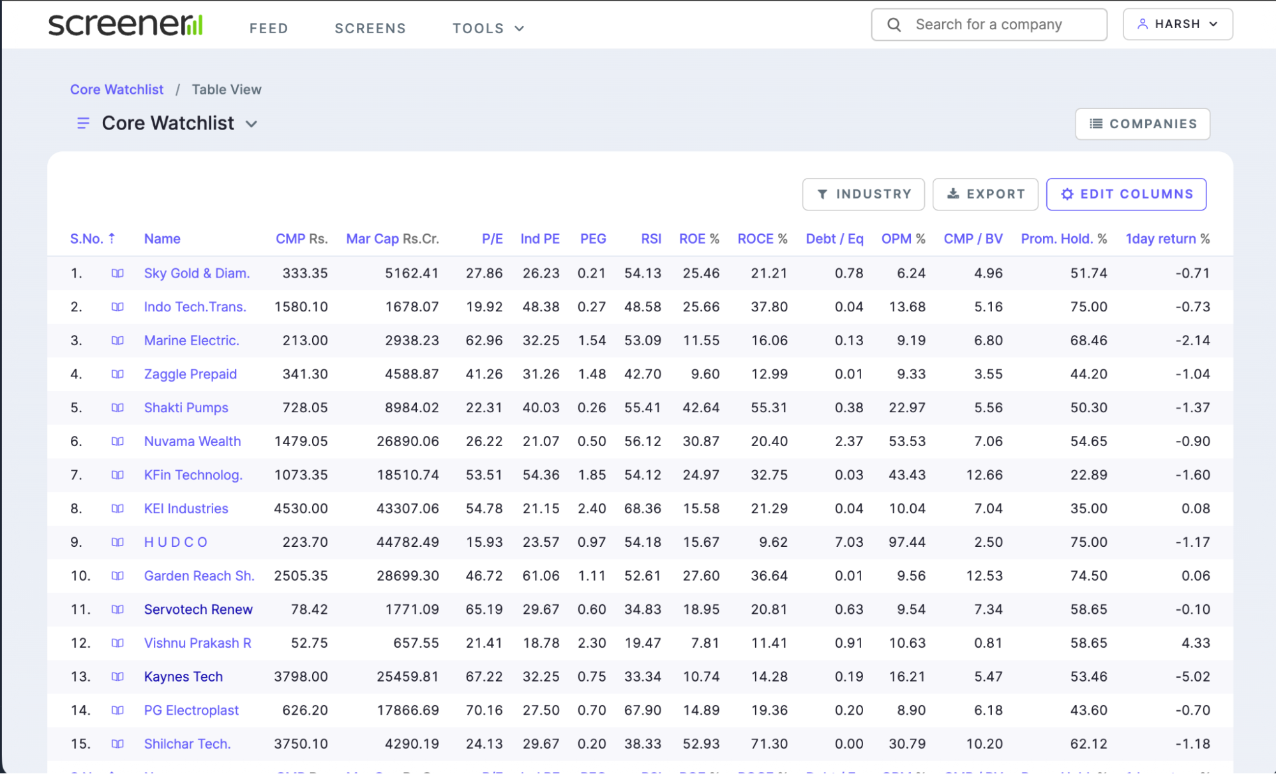The image size is (1276, 774).
Task: Click the download icon inside EXPORT
Action: [954, 194]
